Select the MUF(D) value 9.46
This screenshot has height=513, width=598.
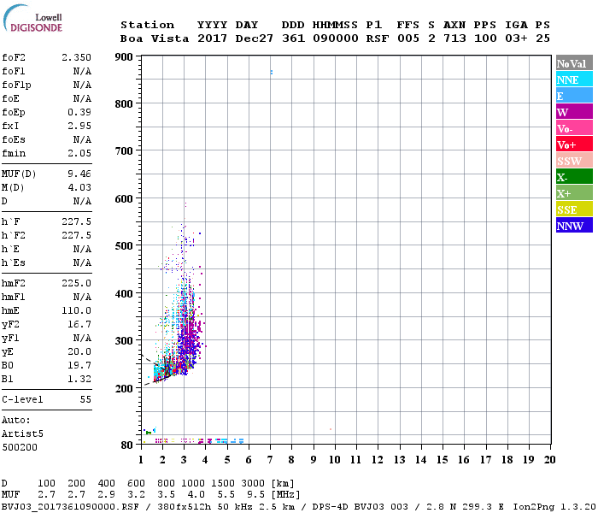tap(80, 174)
